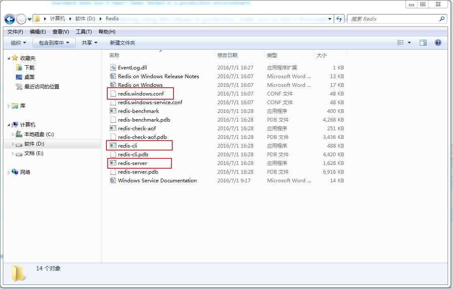Open the 包含到库中 dropdown
Viewport: 453px width, 289px height.
[x=54, y=43]
